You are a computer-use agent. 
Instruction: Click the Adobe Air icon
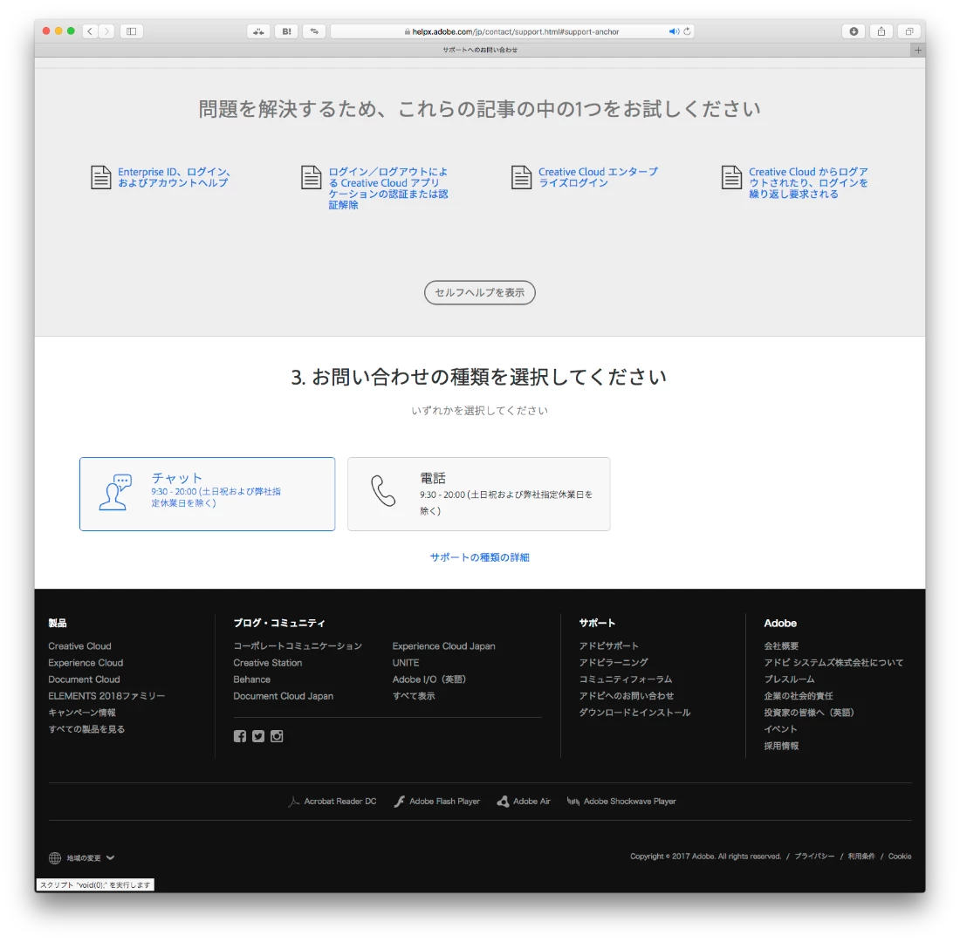pos(503,802)
